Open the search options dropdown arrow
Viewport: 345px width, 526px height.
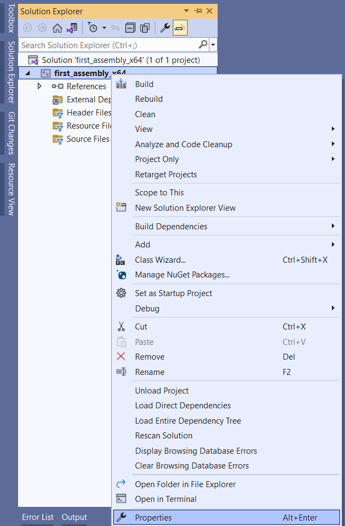[x=213, y=45]
